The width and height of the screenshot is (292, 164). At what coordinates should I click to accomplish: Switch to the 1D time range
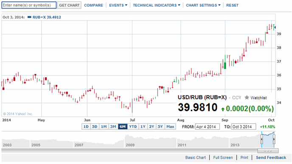(86, 127)
